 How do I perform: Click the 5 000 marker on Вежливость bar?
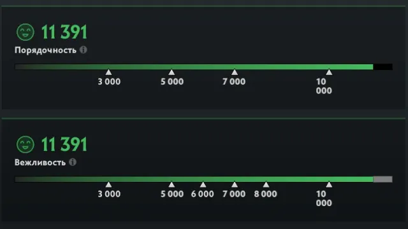tap(171, 184)
